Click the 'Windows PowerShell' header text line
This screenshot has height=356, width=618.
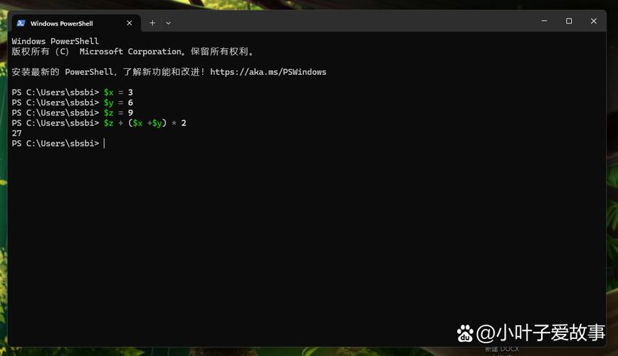pos(56,41)
